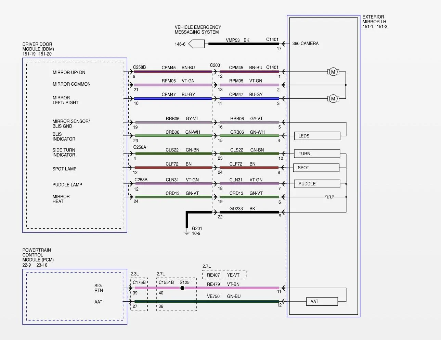Click the upper mirror motor symbol

(x=333, y=72)
